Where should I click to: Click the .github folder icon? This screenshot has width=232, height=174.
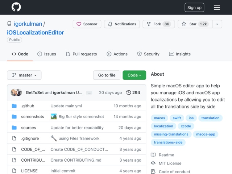14,106
